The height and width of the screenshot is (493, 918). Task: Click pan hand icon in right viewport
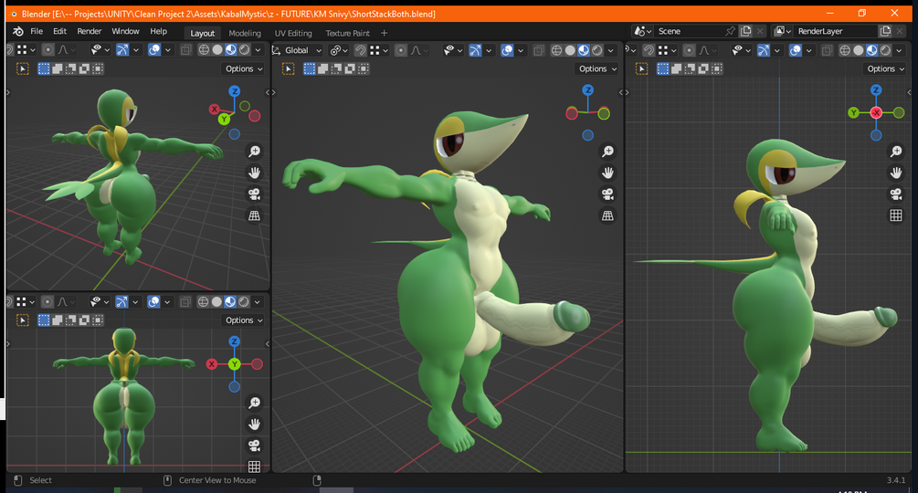(896, 173)
